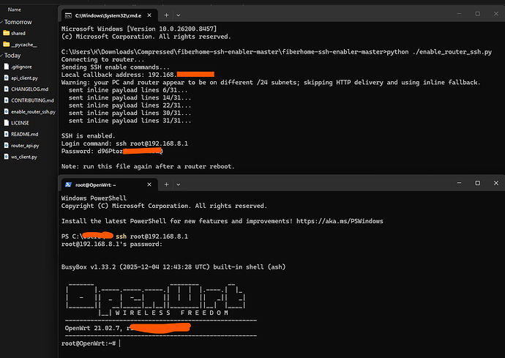Expand profile dropdown in cmd terminal
The height and width of the screenshot is (358, 505).
178,15
